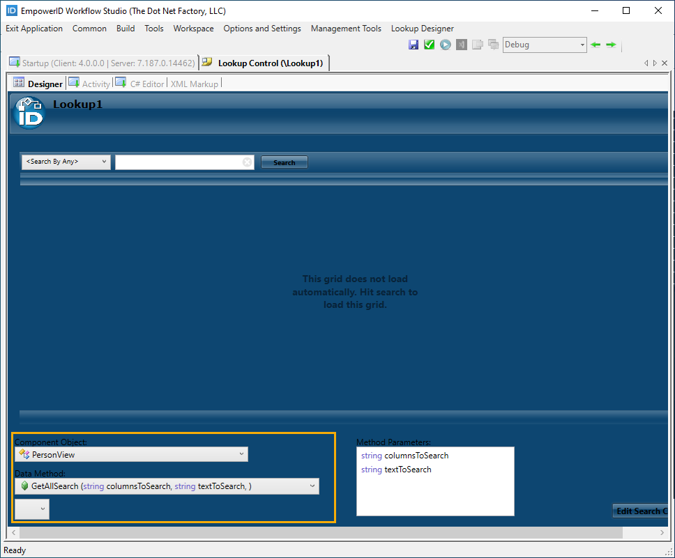Open the Lookup Designer menu
The height and width of the screenshot is (558, 675).
[422, 29]
